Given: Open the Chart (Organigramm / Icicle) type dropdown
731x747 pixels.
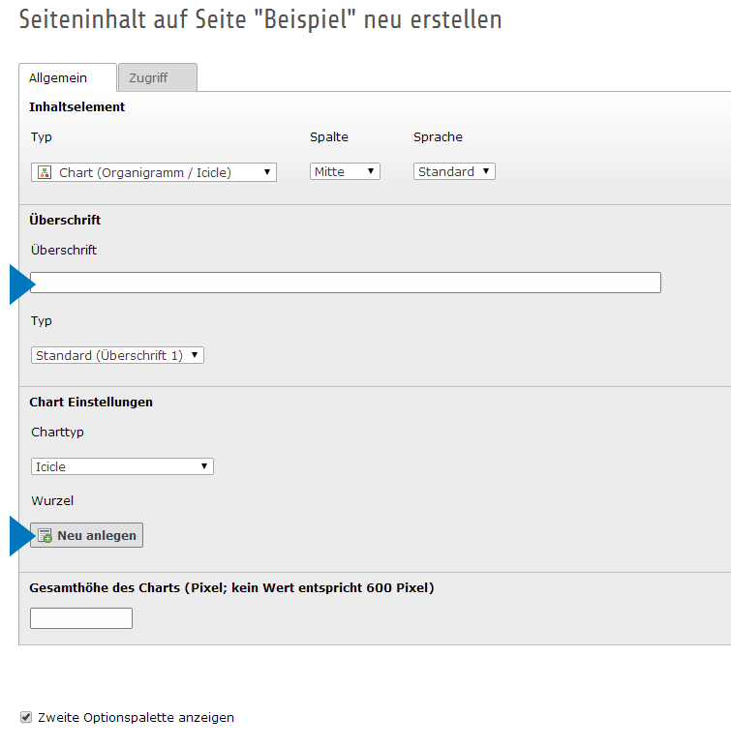Looking at the screenshot, I should coord(154,172).
